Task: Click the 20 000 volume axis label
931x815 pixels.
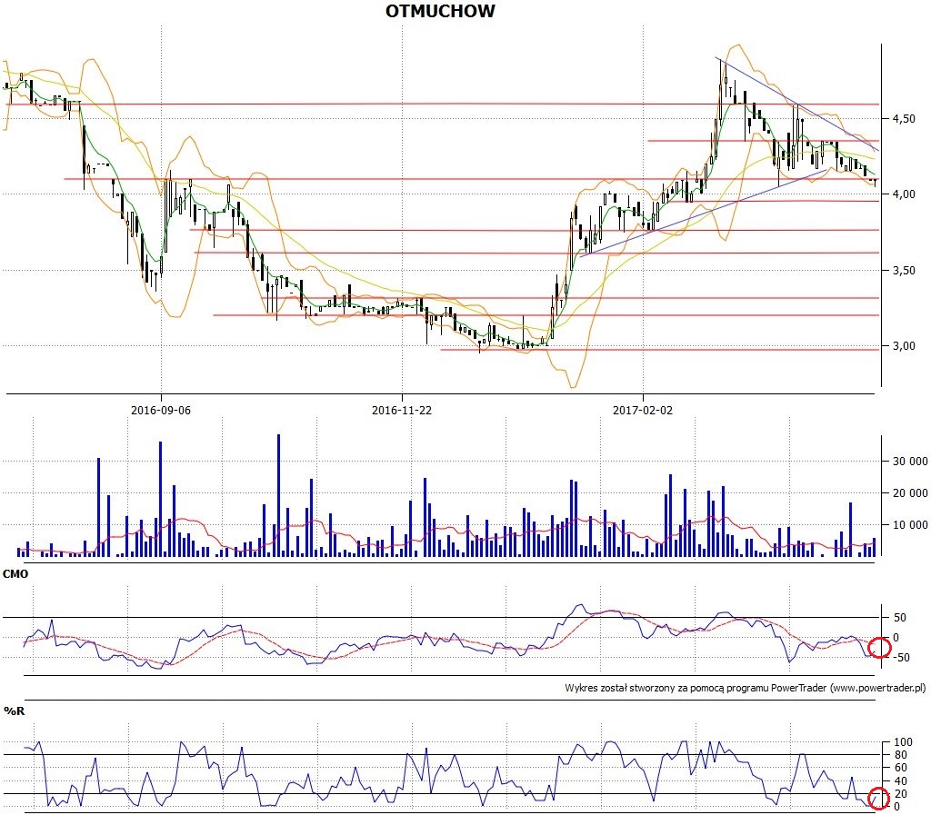Action: pos(910,493)
